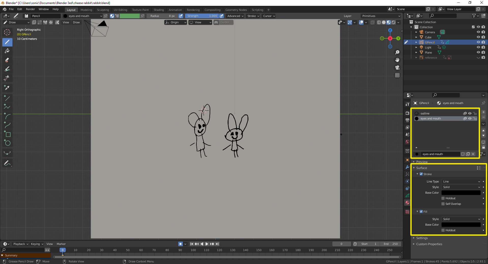Unlink the eyes and mouth material

473,154
